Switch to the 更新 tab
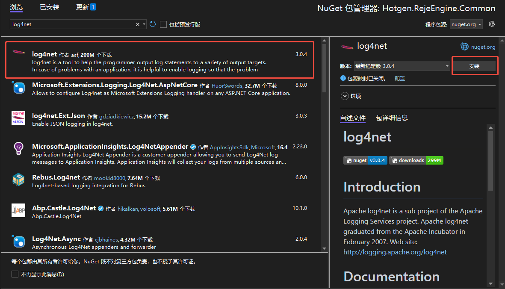 (82, 7)
